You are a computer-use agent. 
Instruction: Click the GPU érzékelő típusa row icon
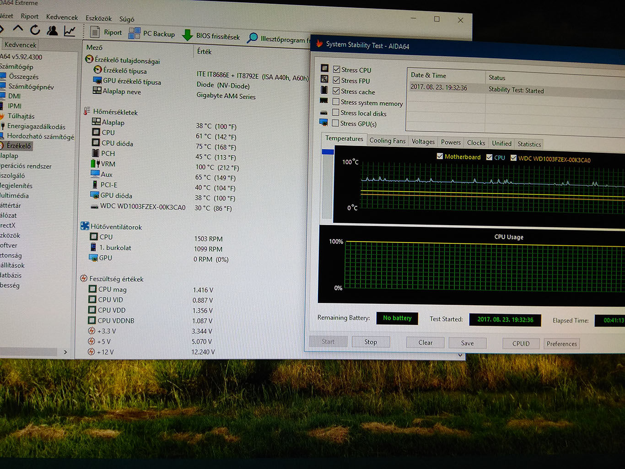97,80
